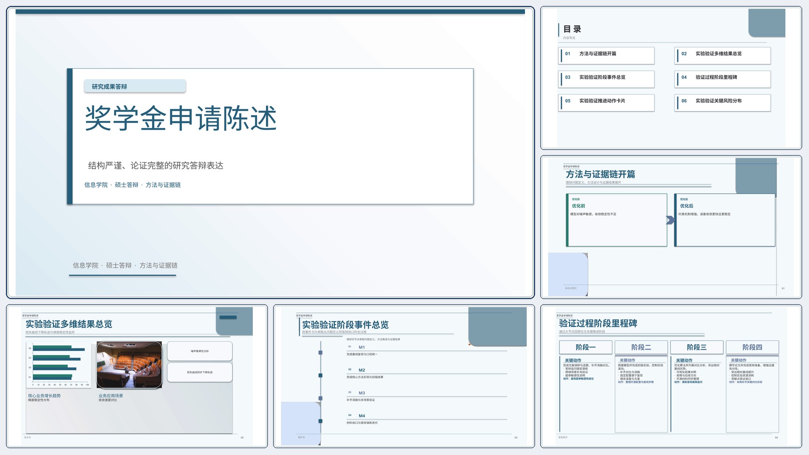Screen dimensions: 809x455
Task: Click the 阶段三 header box
Action: (x=697, y=347)
